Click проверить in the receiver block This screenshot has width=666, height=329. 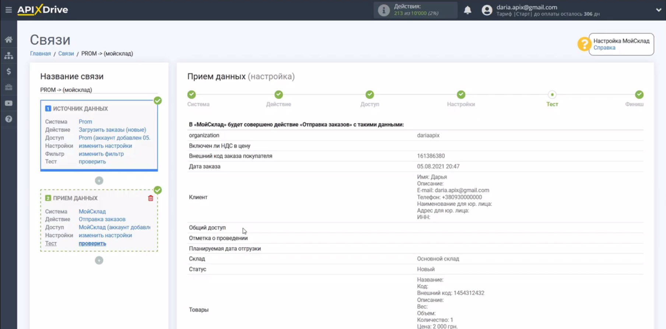point(92,243)
